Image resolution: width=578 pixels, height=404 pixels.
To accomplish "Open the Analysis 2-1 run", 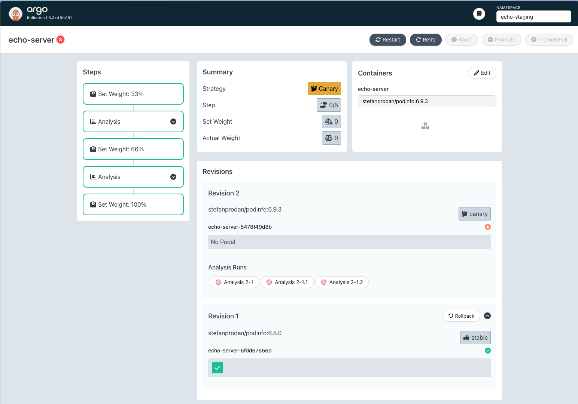I will tap(234, 282).
